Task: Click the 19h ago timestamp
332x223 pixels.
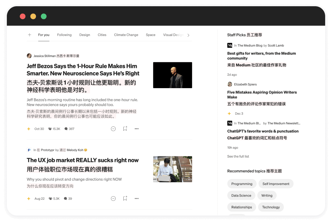Action: tap(232, 148)
